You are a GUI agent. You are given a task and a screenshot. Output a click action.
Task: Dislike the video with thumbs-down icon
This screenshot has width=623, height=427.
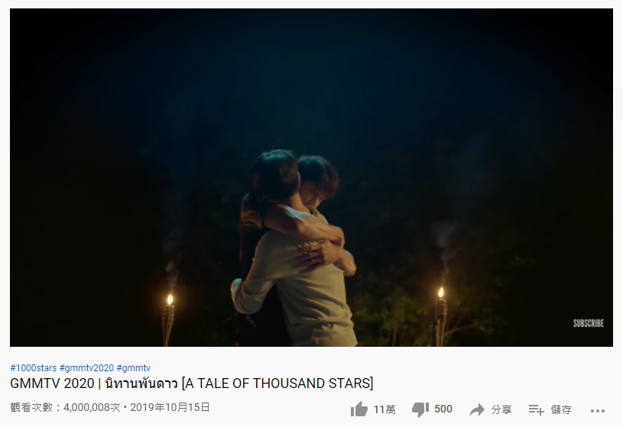420,409
